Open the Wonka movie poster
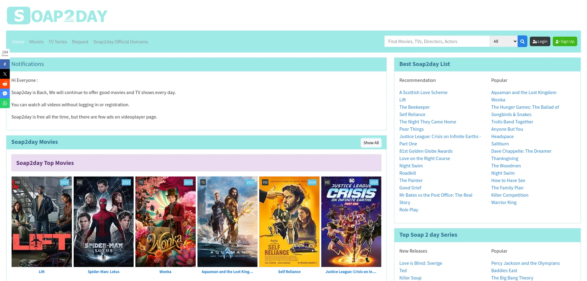 [x=165, y=222]
